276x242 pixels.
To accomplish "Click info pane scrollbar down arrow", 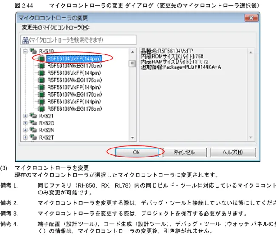I will [x=250, y=137].
